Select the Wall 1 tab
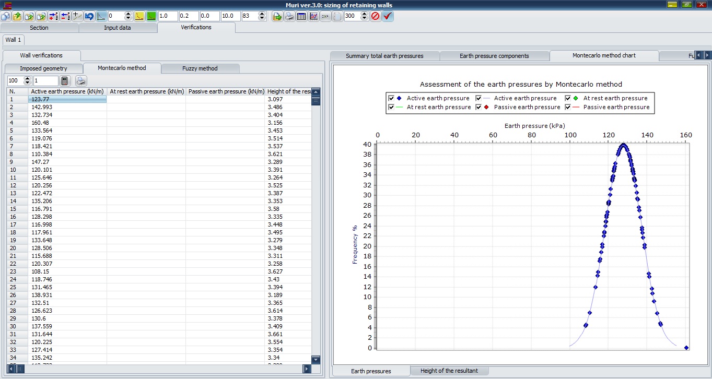This screenshot has height=379, width=712. coord(13,40)
